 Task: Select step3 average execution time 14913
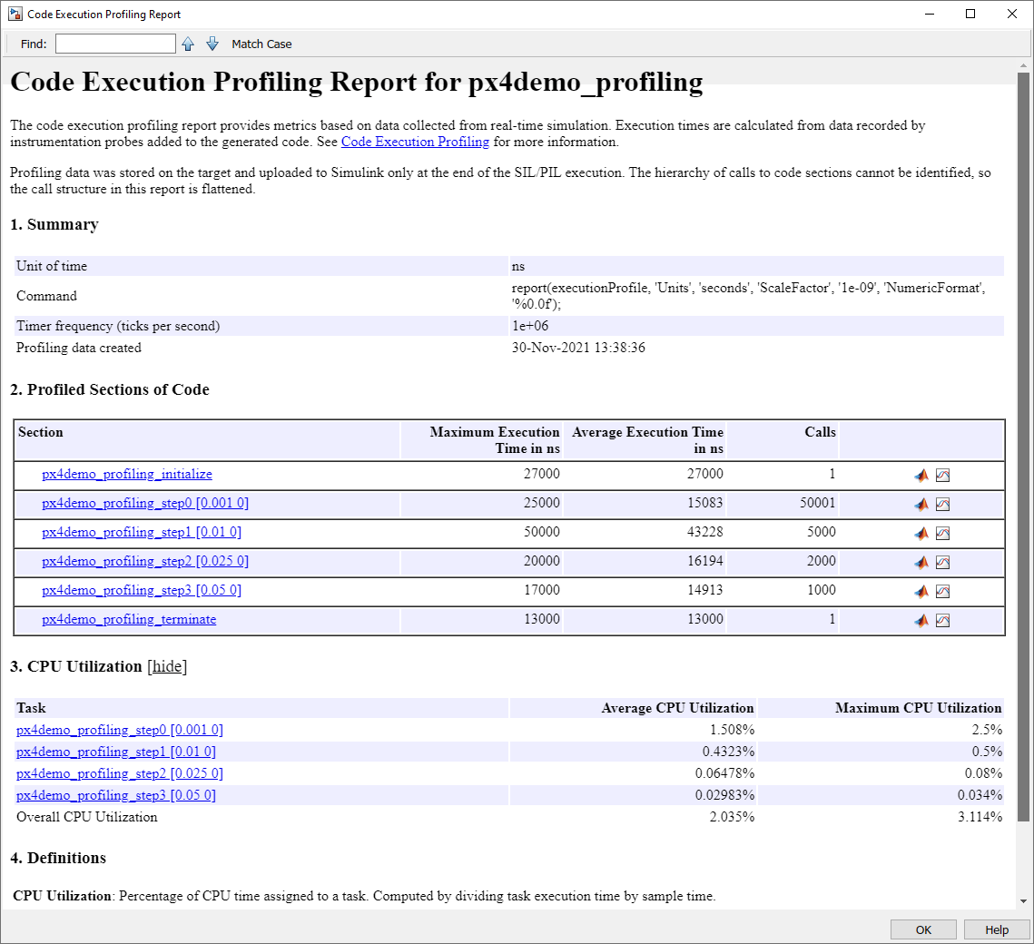pos(705,590)
